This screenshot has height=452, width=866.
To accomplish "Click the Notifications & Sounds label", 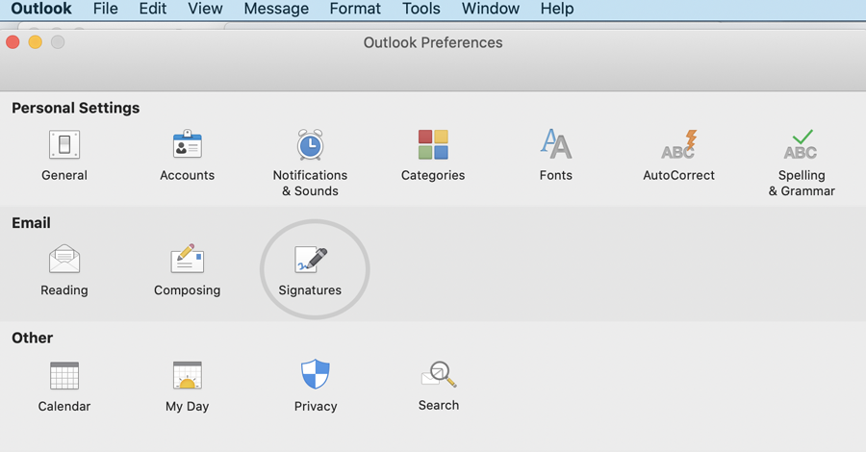I will click(x=310, y=184).
